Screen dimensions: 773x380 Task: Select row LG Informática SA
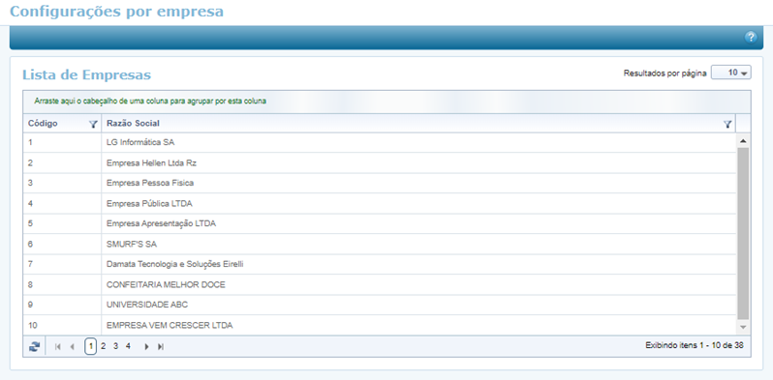point(380,142)
